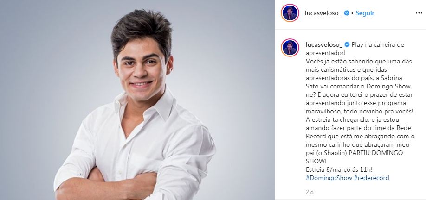Open the more options three-dot menu

419,13
